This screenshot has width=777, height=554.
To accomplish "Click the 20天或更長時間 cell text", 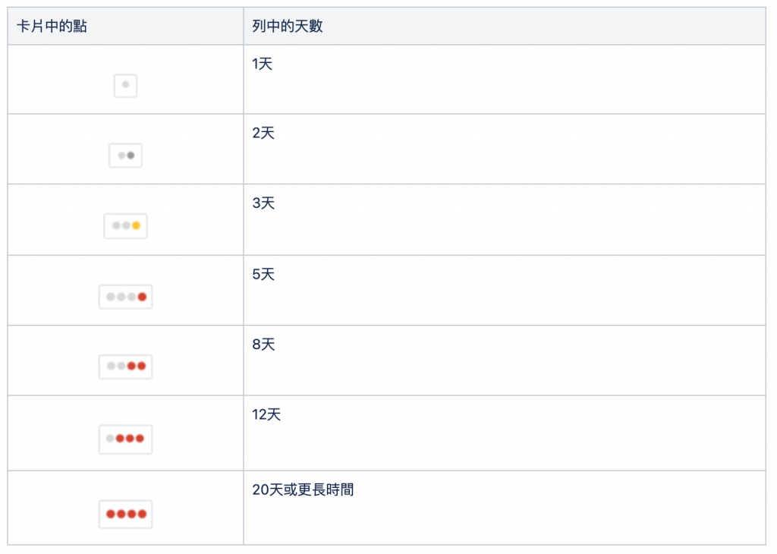I will pyautogui.click(x=303, y=489).
